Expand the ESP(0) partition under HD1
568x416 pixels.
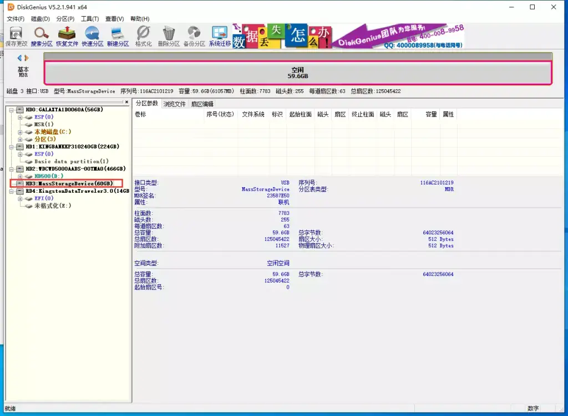21,154
